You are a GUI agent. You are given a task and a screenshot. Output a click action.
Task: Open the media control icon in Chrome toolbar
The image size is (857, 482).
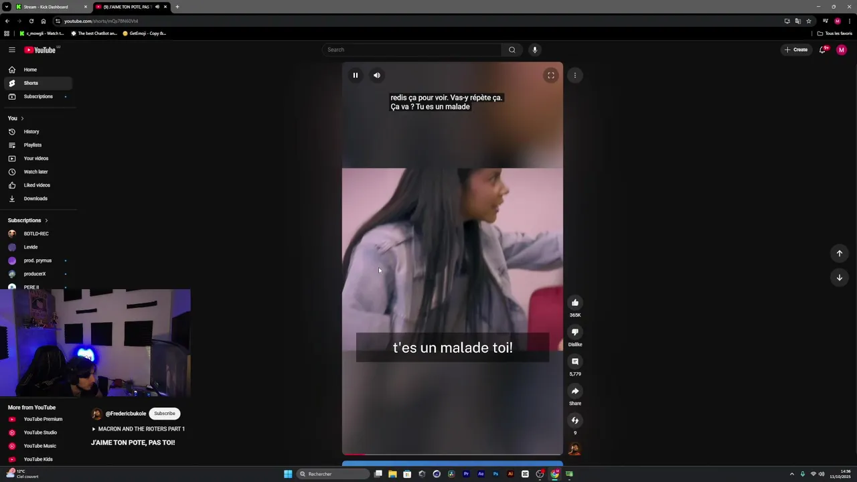826,21
